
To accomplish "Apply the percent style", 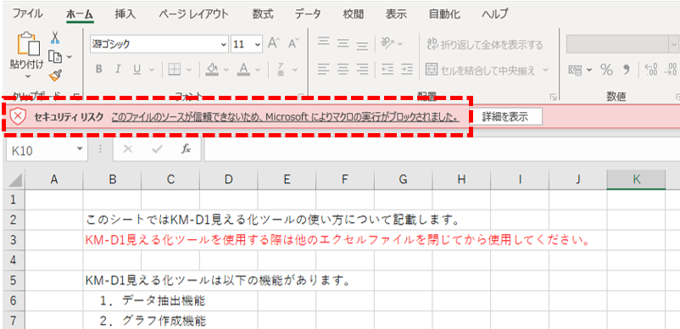I will coord(606,70).
